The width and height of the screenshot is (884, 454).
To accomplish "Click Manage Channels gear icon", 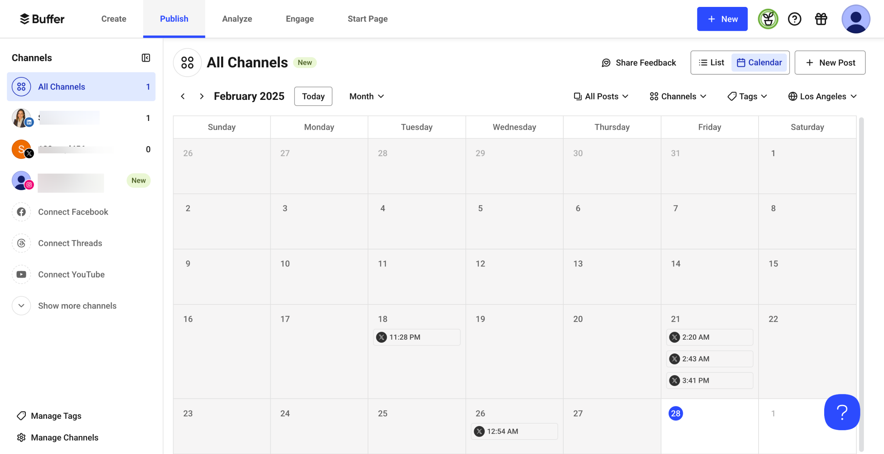I will (x=21, y=437).
